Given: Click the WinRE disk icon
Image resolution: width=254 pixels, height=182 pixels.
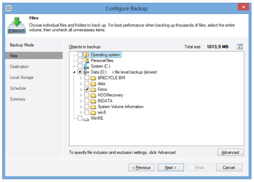Looking at the screenshot, I should click(86, 118).
